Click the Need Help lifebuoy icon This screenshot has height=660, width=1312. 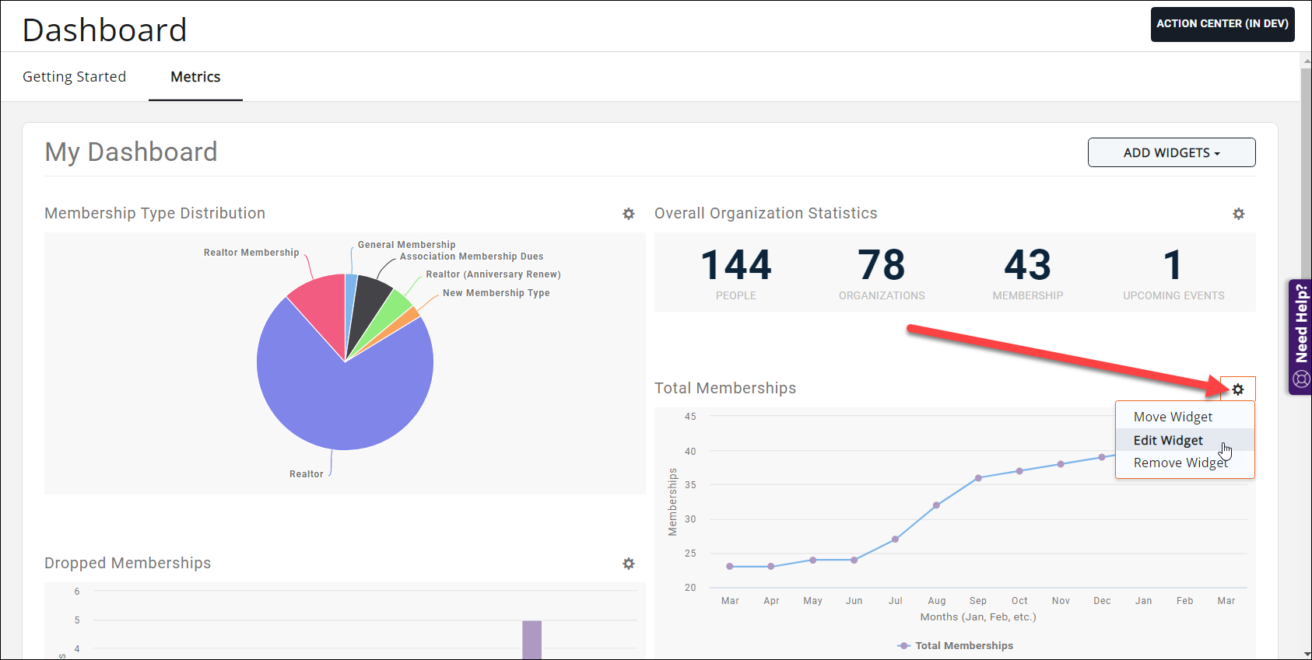tap(1301, 379)
